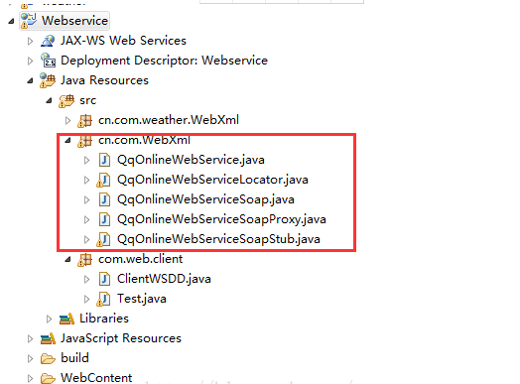This screenshot has height=384, width=520.
Task: Click the com.web.client package icon
Action: click(x=85, y=260)
